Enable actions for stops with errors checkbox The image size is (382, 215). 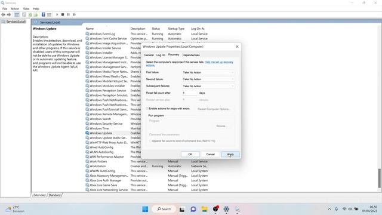coord(147,109)
